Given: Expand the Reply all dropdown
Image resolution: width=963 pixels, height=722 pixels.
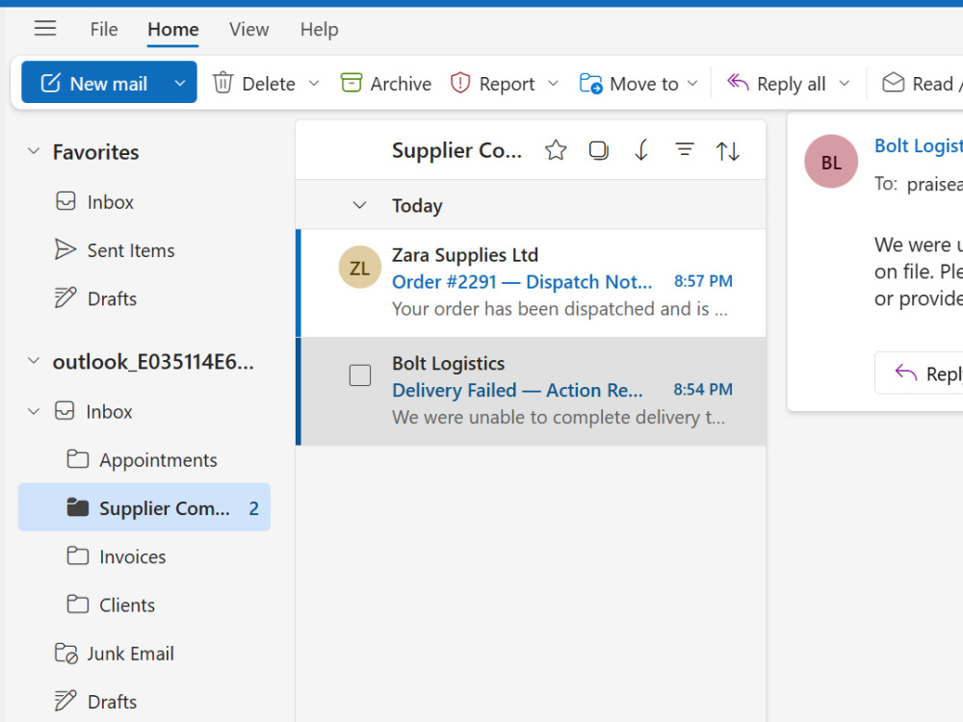Looking at the screenshot, I should tap(845, 83).
